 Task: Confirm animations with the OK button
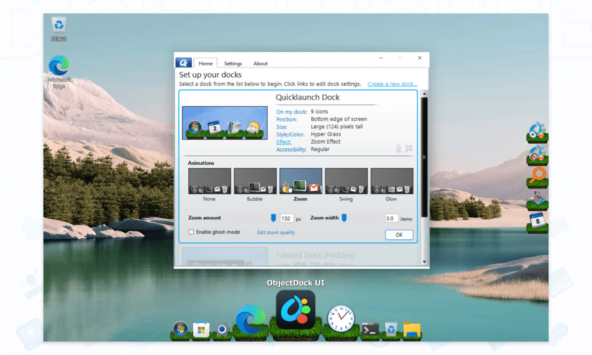coord(399,235)
